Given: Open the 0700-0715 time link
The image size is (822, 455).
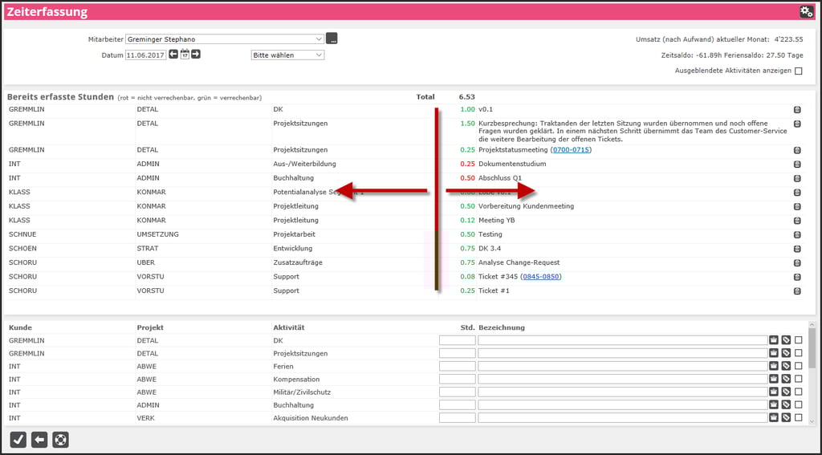Looking at the screenshot, I should point(571,150).
